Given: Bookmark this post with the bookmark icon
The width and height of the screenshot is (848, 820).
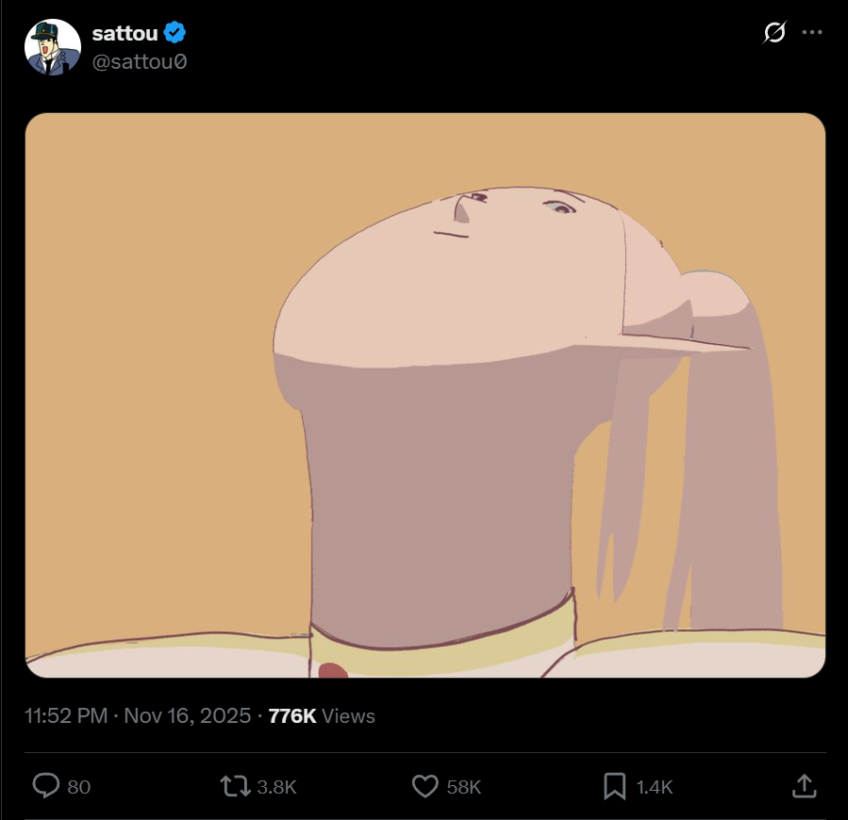Looking at the screenshot, I should click(x=614, y=786).
